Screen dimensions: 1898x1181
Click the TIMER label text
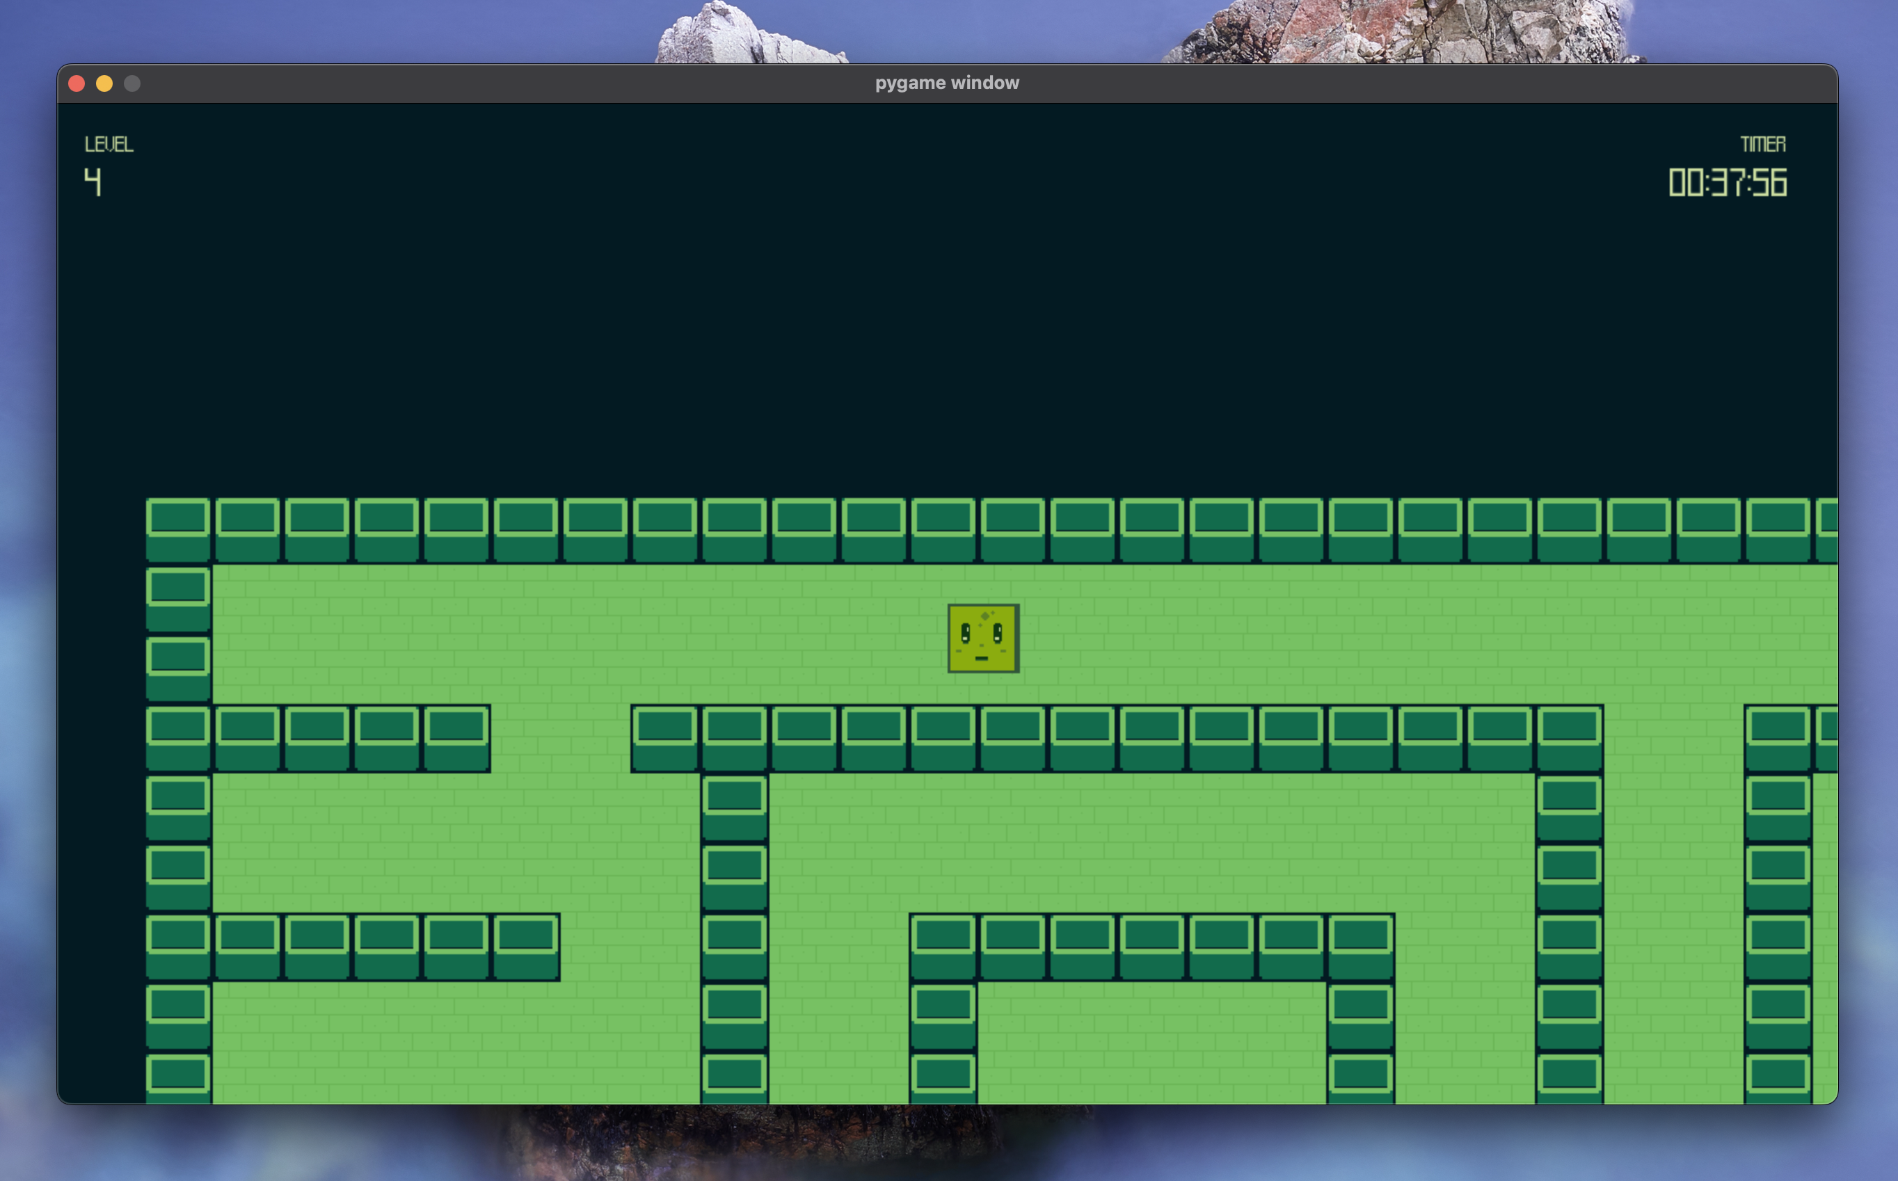1762,145
